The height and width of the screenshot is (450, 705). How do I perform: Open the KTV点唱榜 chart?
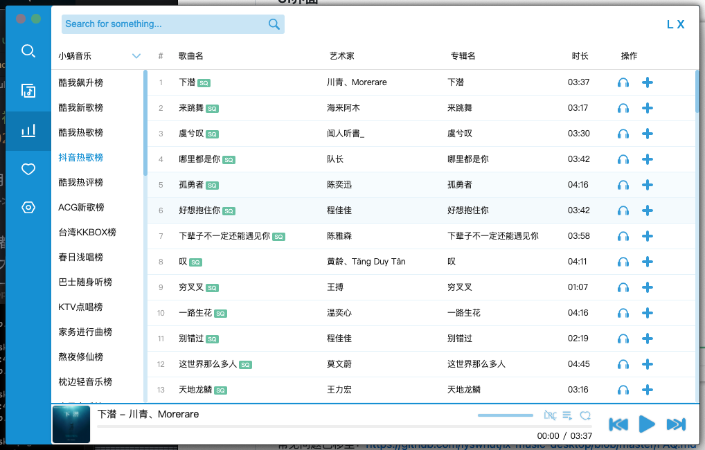(80, 307)
